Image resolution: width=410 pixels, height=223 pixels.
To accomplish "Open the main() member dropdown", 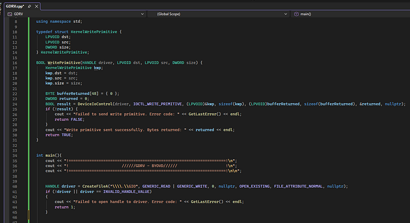I will coord(350,14).
